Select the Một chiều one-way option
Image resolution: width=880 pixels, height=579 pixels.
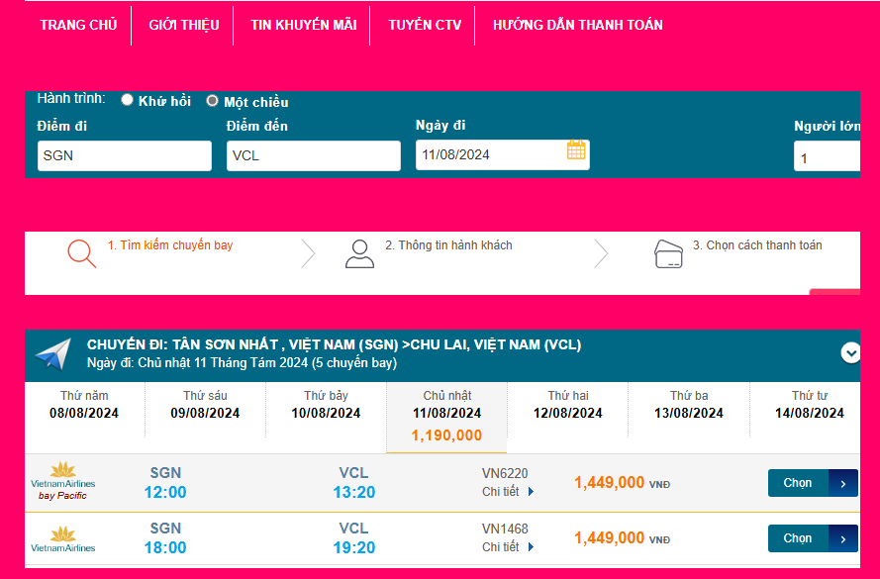[213, 101]
